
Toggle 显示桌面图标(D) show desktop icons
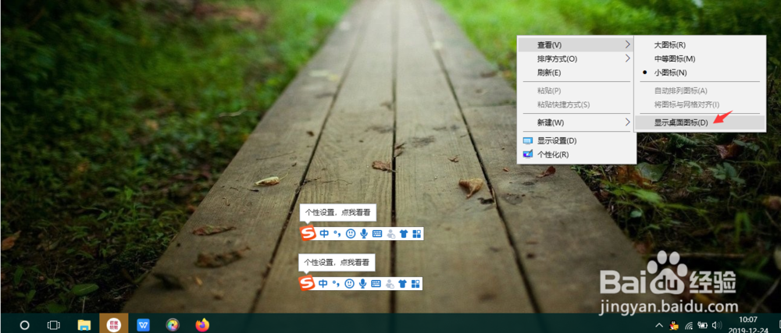tap(700, 122)
